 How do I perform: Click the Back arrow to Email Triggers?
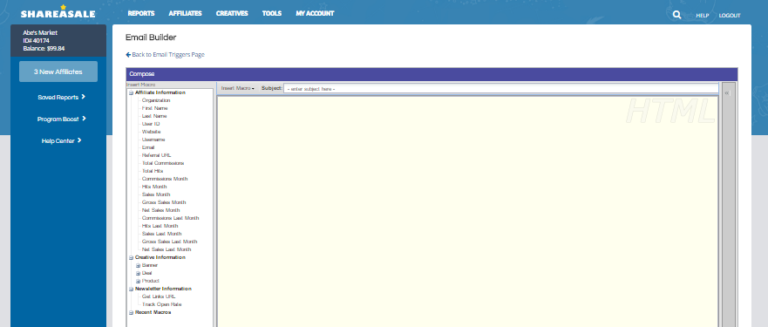pyautogui.click(x=128, y=54)
